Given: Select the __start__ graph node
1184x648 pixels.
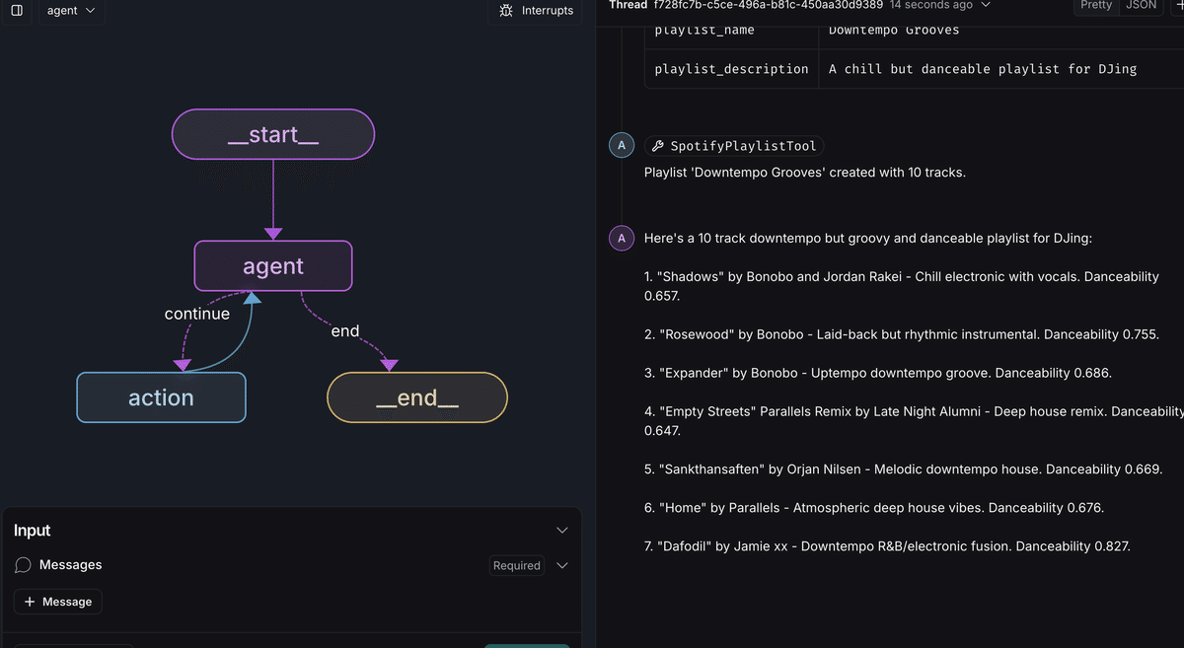Looking at the screenshot, I should pyautogui.click(x=273, y=134).
